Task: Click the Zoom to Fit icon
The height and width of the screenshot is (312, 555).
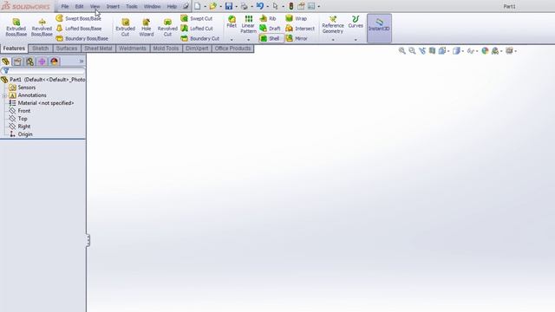Action: click(402, 51)
